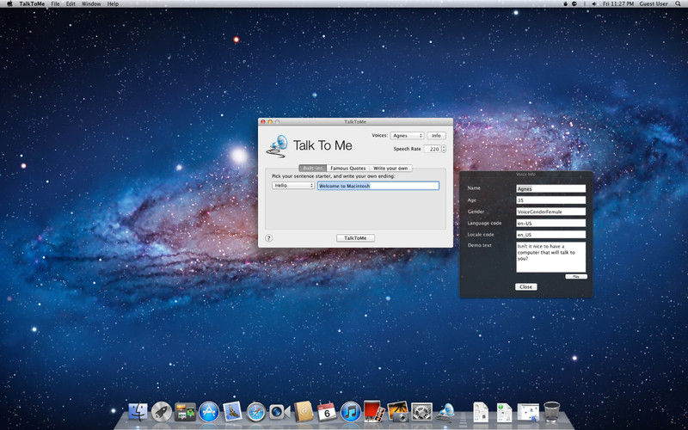The height and width of the screenshot is (430, 688).
Task: Open iPhoto in the Dock
Action: tap(398, 412)
